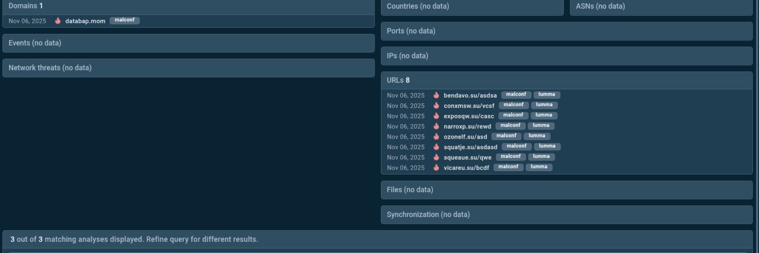The height and width of the screenshot is (253, 759).
Task: Click the flame icon next to narroxp.su/rewd
Action: (x=436, y=126)
